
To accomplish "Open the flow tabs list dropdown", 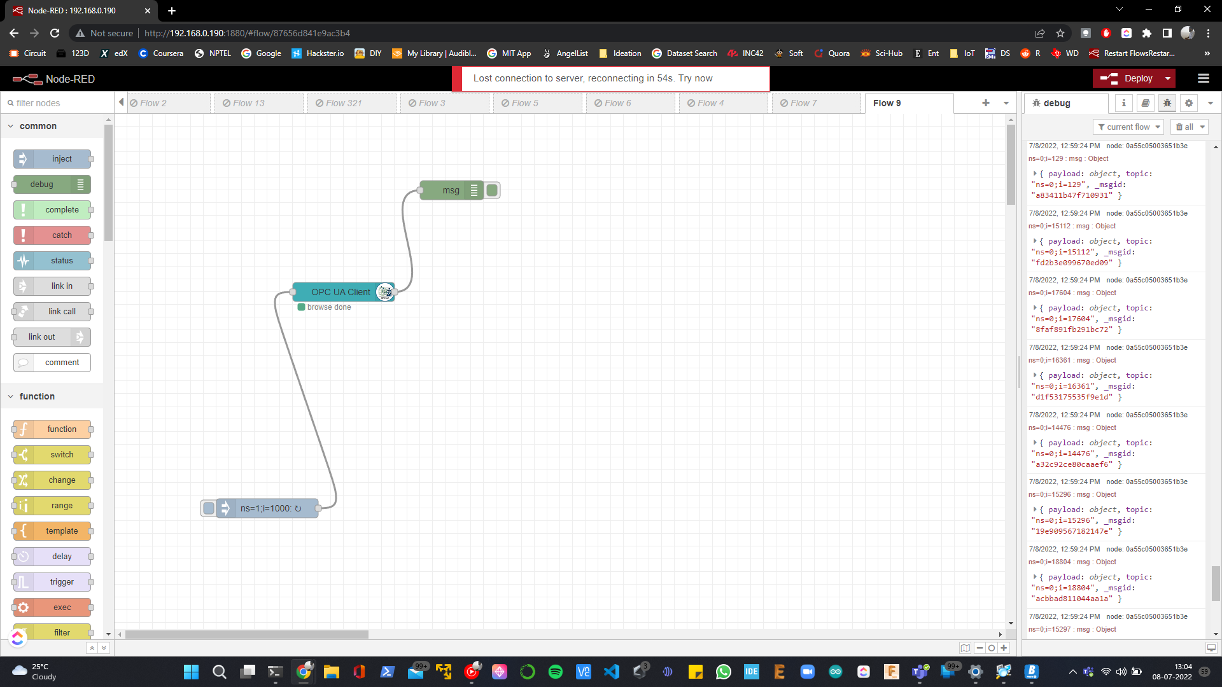I will (x=1006, y=103).
